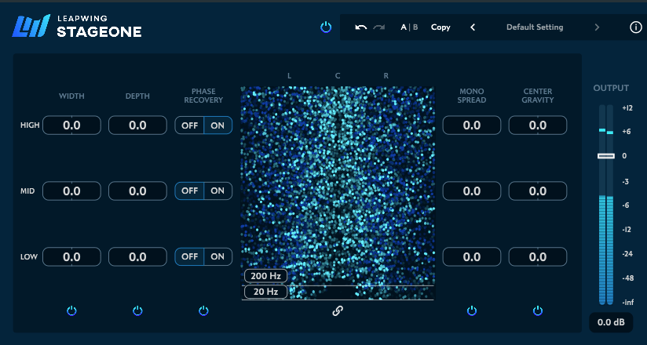Image resolution: width=647 pixels, height=345 pixels.
Task: Click the Copy button
Action: tap(440, 27)
